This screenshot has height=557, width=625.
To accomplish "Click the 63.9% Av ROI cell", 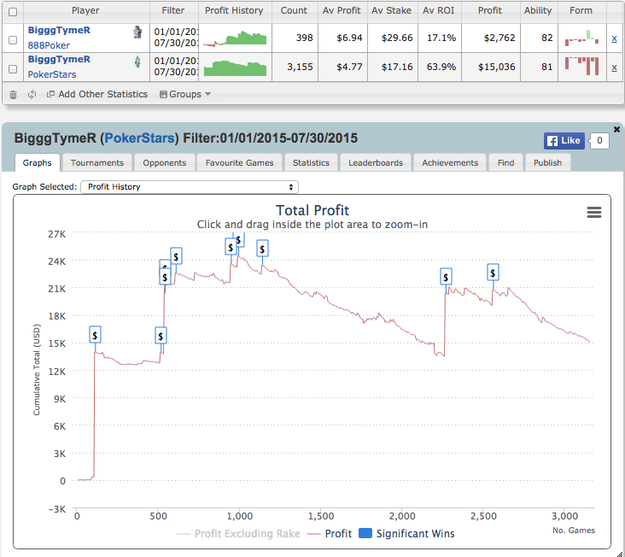I will coord(441,67).
